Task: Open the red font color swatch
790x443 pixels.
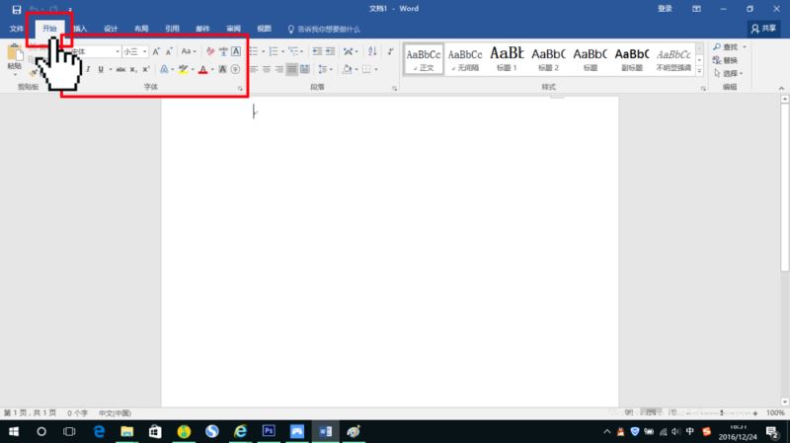Action: point(203,69)
